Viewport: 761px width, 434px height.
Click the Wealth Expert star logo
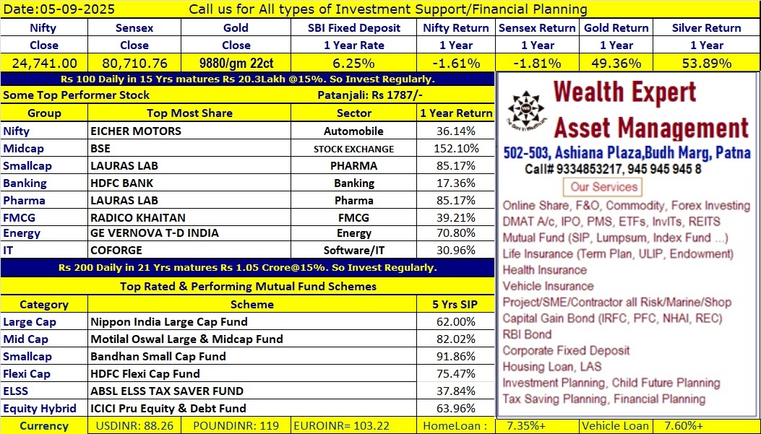pos(526,111)
